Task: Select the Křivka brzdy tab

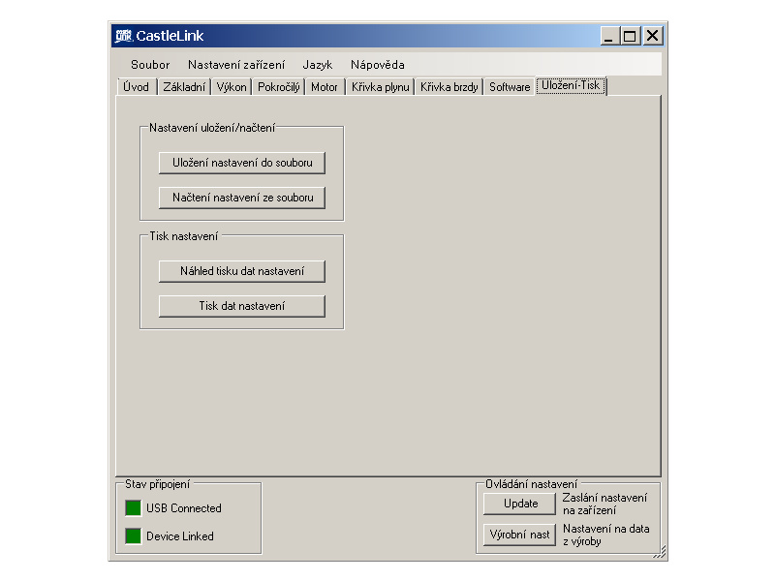Action: pyautogui.click(x=449, y=87)
